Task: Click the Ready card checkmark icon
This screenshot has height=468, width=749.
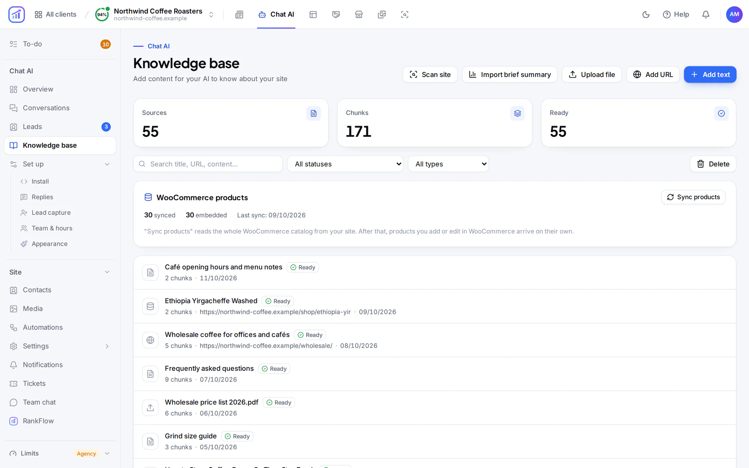Action: [721, 113]
